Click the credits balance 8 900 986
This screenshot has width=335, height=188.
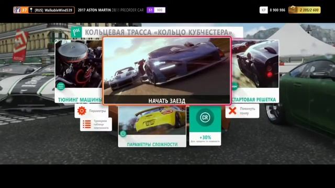(277, 10)
